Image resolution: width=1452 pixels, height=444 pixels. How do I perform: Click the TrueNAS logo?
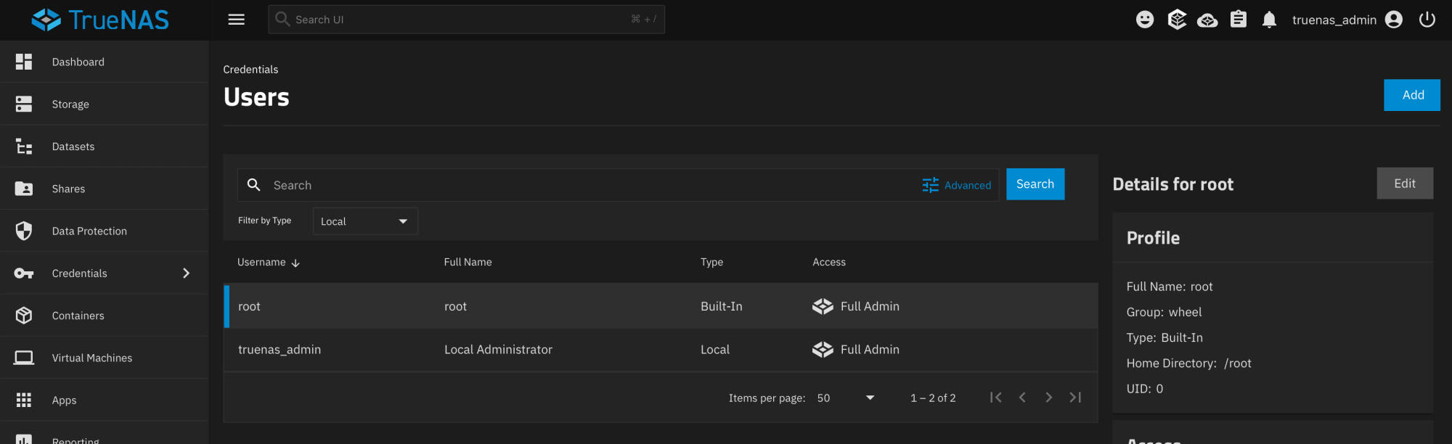coord(100,20)
